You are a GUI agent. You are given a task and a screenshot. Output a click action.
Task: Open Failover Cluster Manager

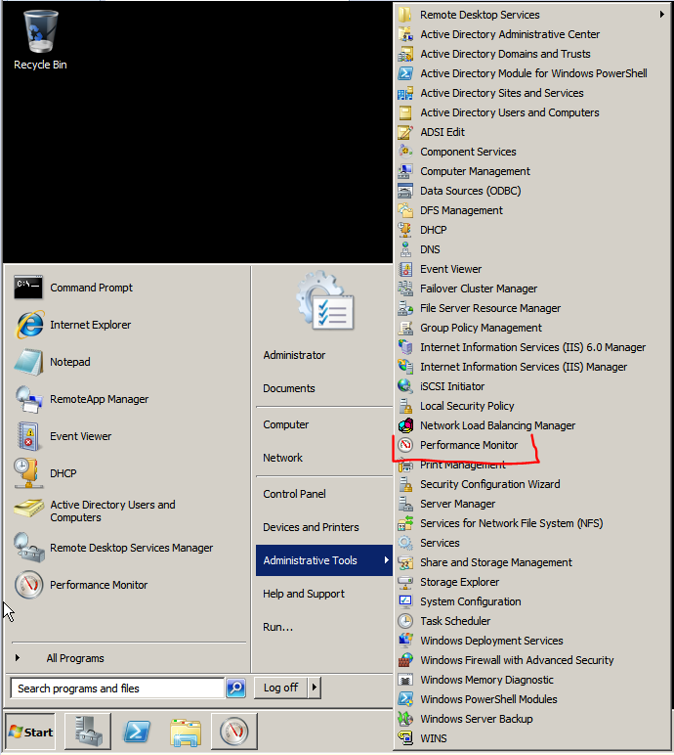click(x=479, y=289)
